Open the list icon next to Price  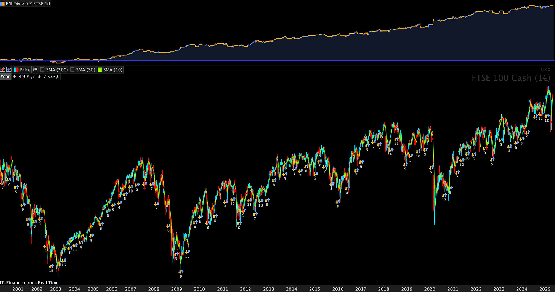35,70
